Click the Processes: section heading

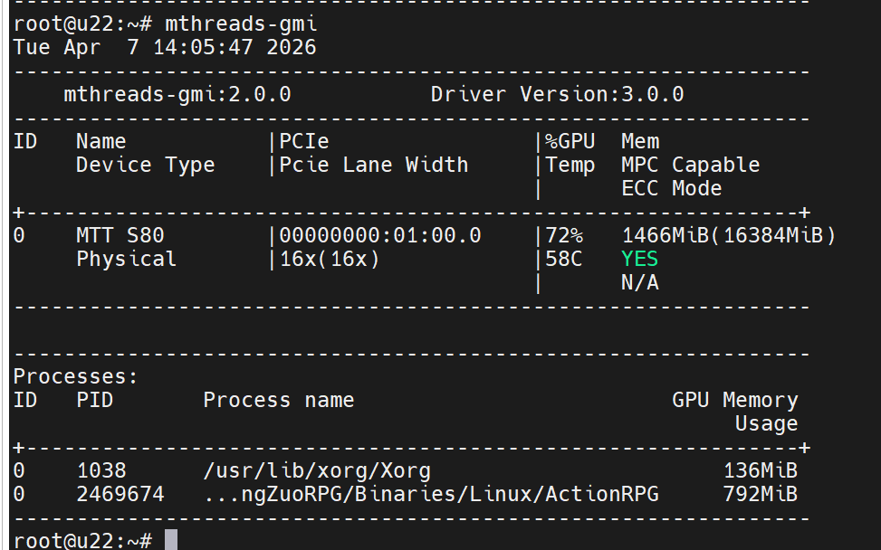76,376
